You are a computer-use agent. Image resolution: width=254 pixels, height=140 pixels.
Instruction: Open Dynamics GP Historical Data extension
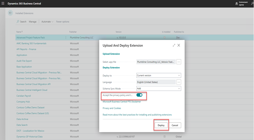(29, 136)
